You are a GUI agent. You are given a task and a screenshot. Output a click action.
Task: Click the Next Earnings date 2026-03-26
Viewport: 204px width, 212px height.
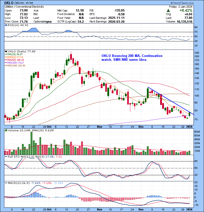click(x=116, y=22)
